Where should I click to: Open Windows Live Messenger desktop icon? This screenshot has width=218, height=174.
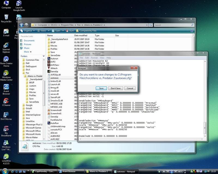coord(6,145)
